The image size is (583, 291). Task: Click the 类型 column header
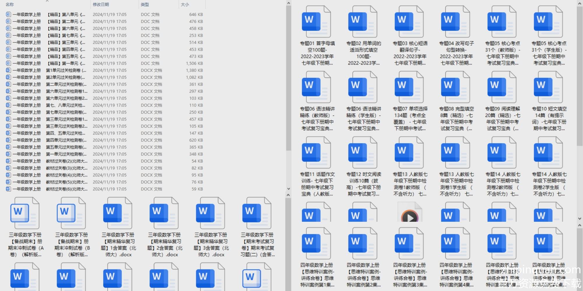click(145, 5)
